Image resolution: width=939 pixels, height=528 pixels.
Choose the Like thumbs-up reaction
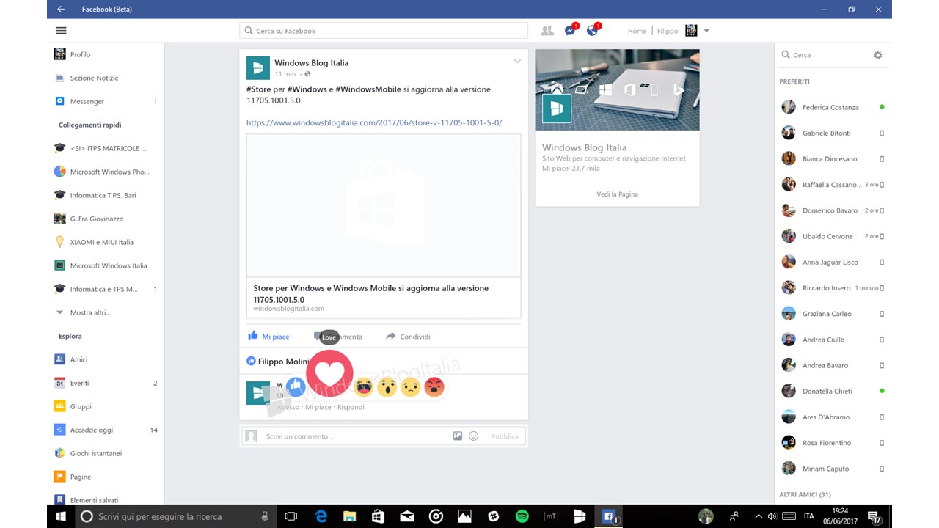(296, 386)
